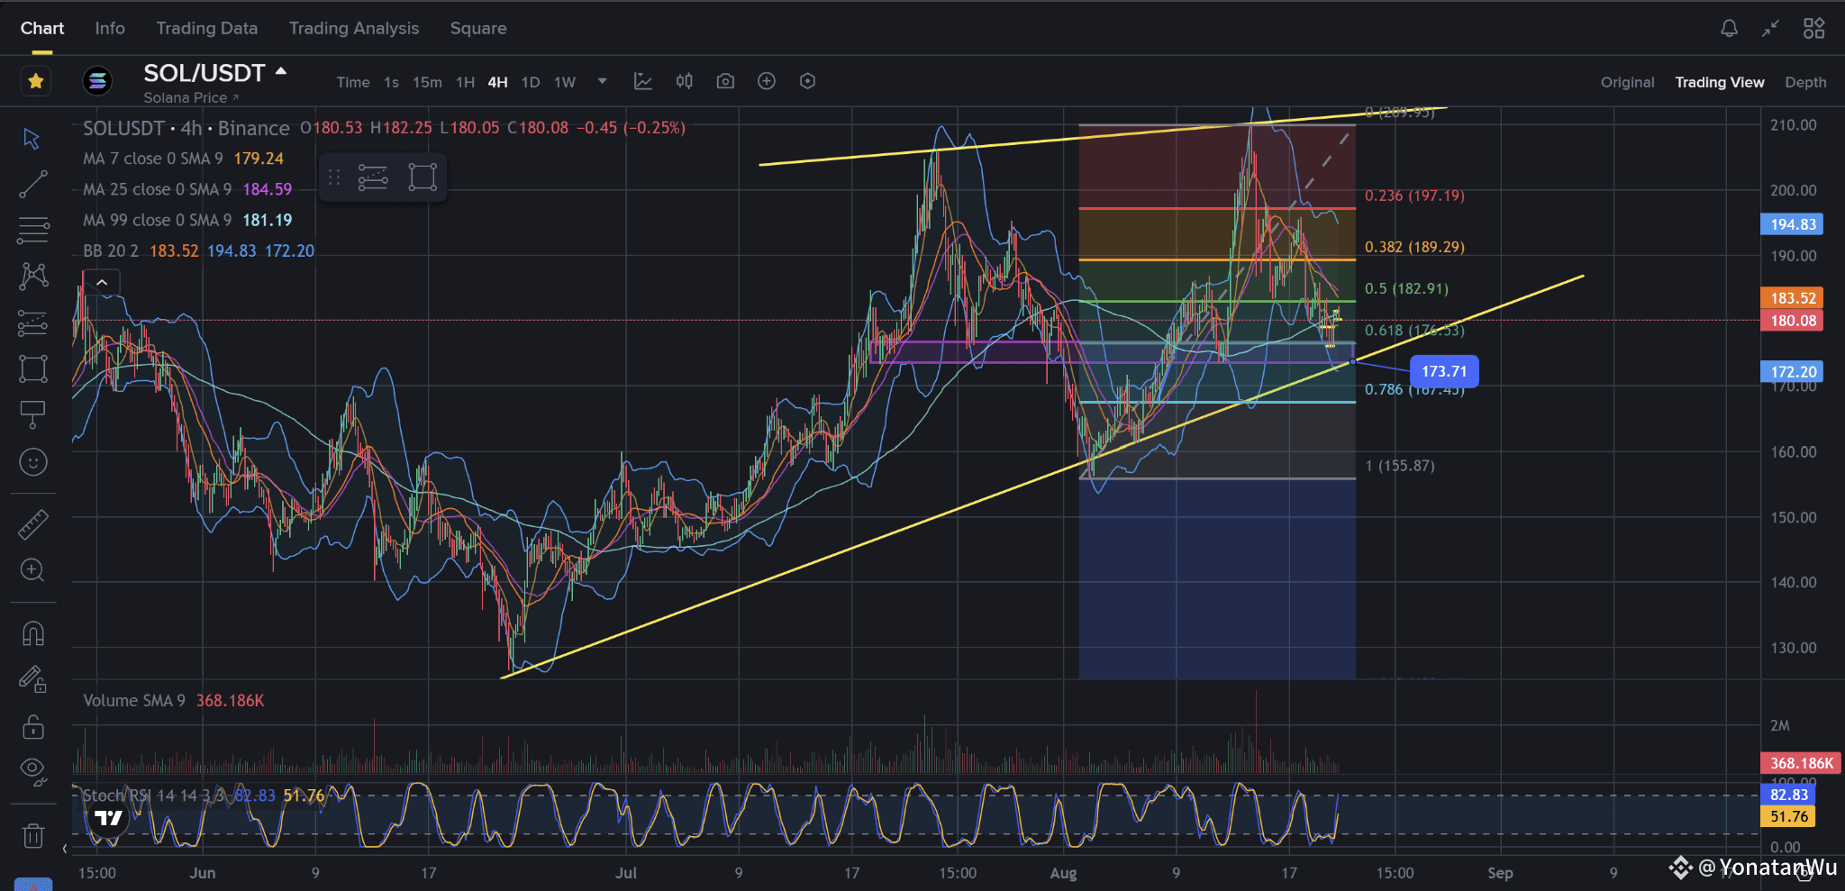This screenshot has width=1845, height=891.
Task: Click the MA 99 close indicator legend
Action: point(187,220)
